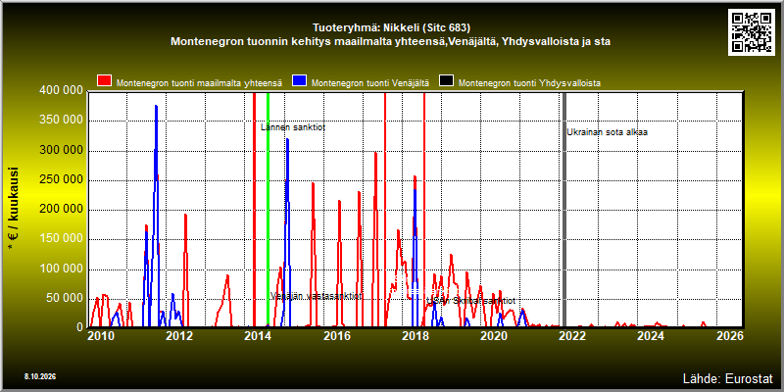This screenshot has width=784, height=392.
Task: Click the x-axis year label '2020'
Action: click(494, 336)
